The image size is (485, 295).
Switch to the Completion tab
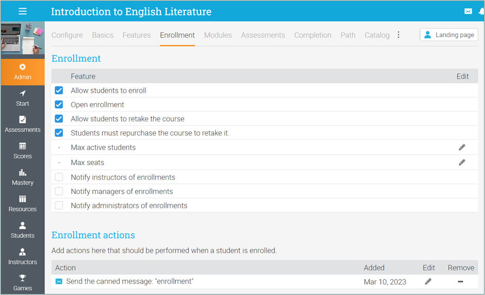click(313, 35)
